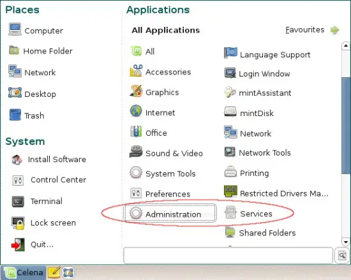
Task: Click the show desktop panel icon
Action: (68, 272)
